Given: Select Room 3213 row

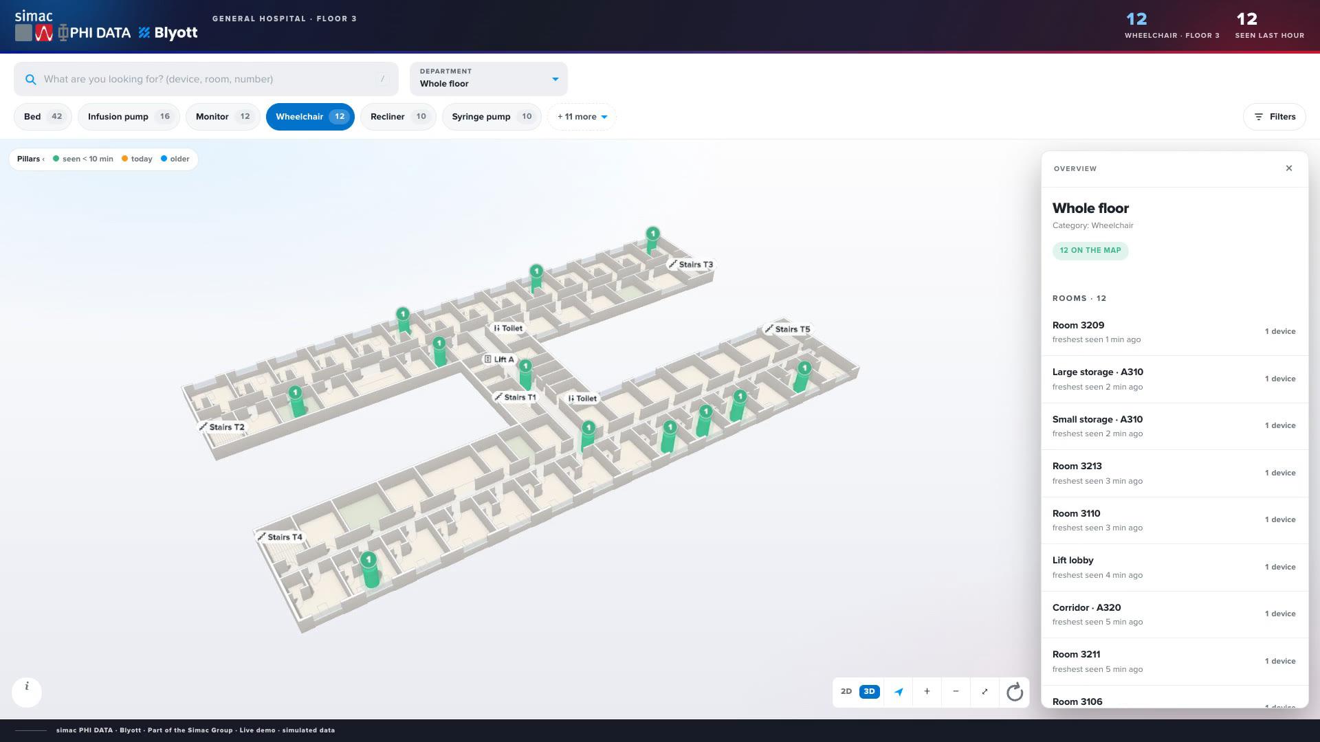Looking at the screenshot, I should (1174, 473).
